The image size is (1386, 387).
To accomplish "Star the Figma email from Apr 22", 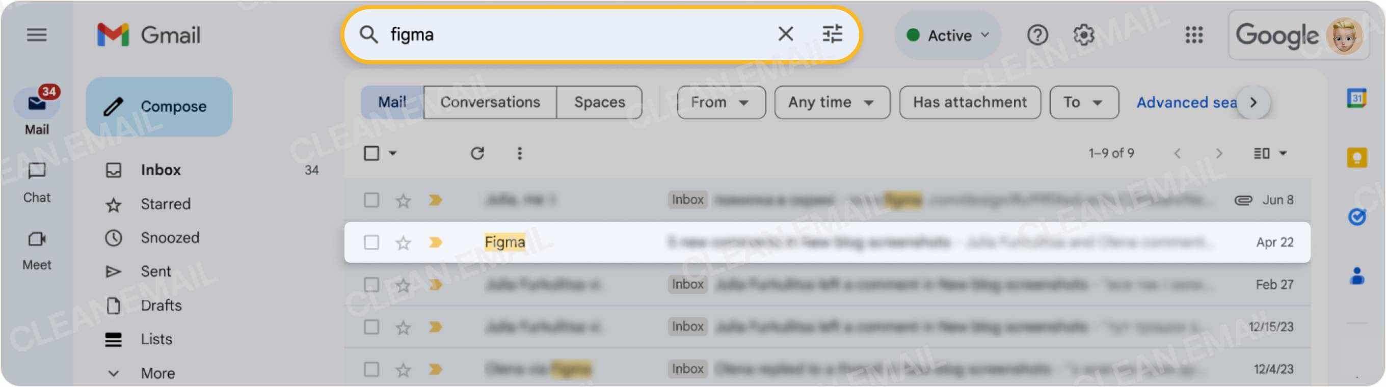I will 403,242.
